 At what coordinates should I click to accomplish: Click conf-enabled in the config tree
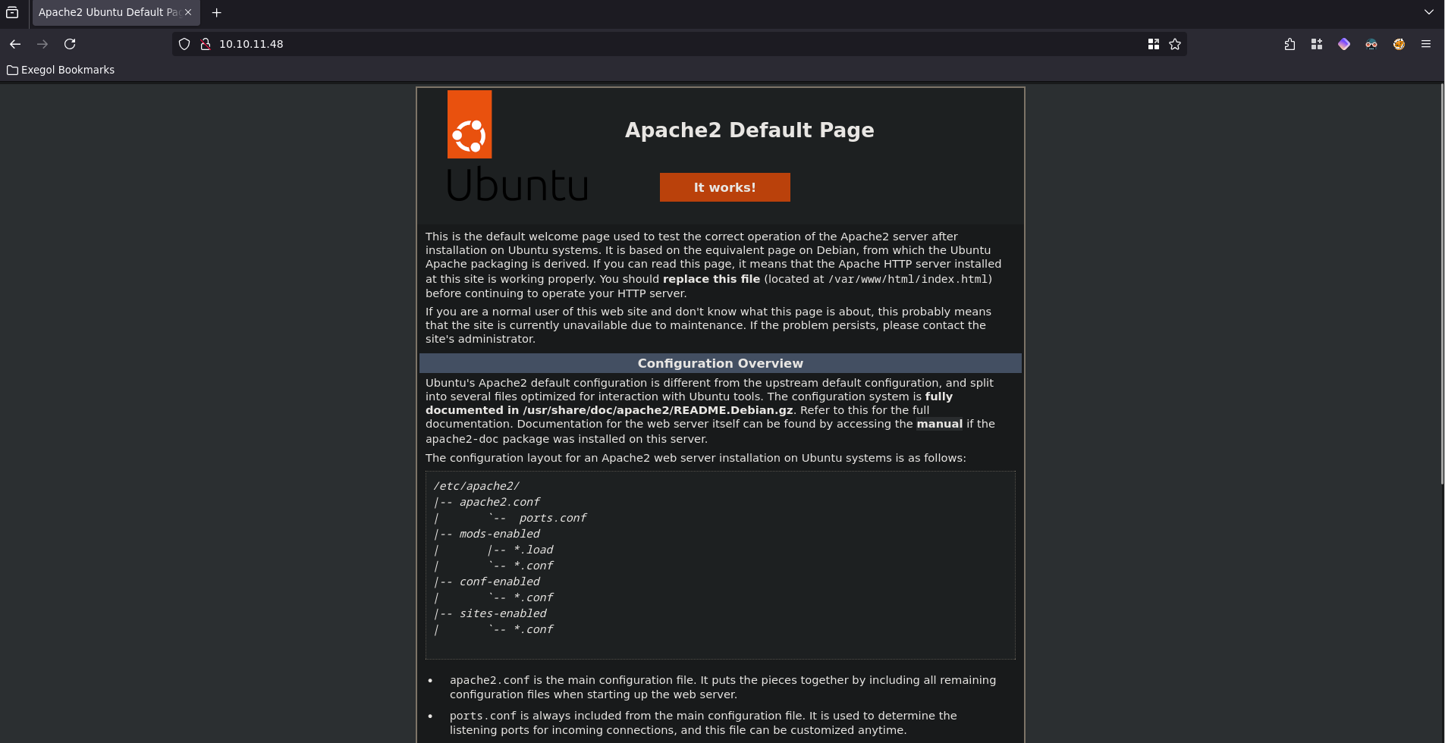point(499,582)
